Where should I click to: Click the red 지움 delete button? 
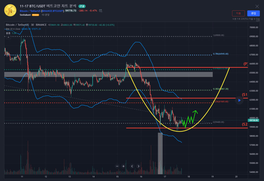tap(238, 13)
